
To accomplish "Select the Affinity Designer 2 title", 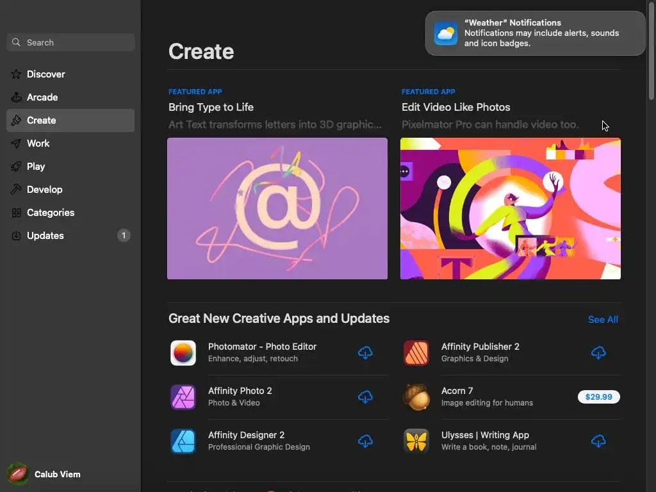I will [247, 435].
